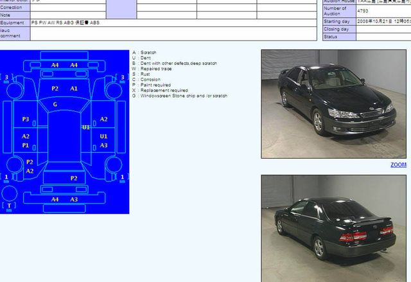Click the auction number value 4793

(363, 11)
